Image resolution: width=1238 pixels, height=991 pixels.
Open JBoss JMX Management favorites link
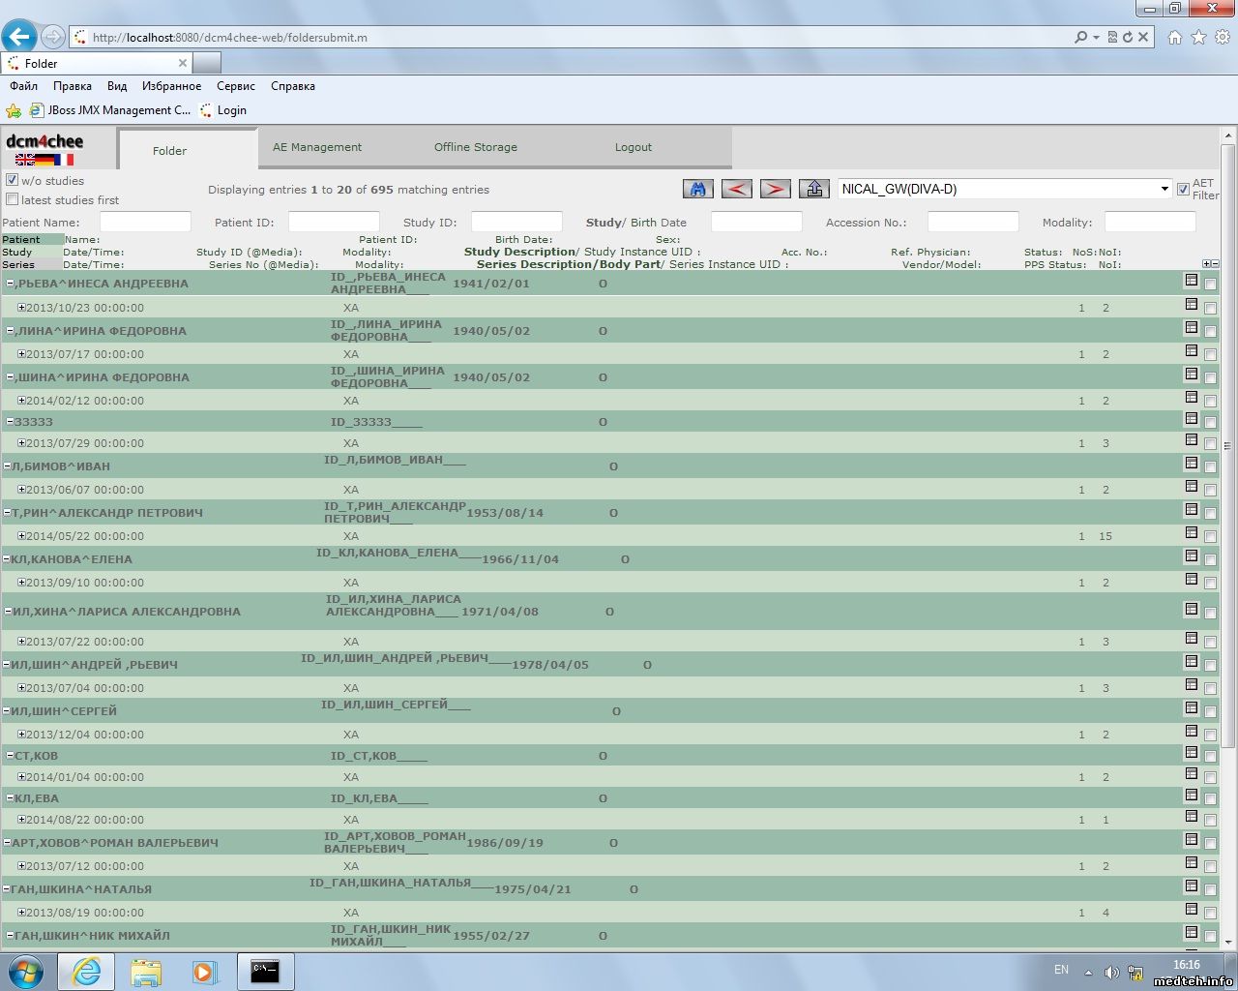point(111,110)
